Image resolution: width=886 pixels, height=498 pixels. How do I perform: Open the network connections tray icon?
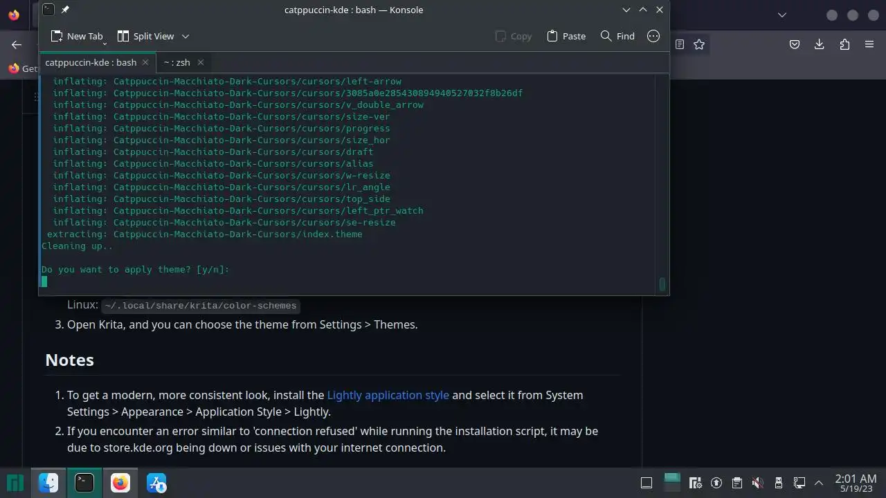point(799,483)
